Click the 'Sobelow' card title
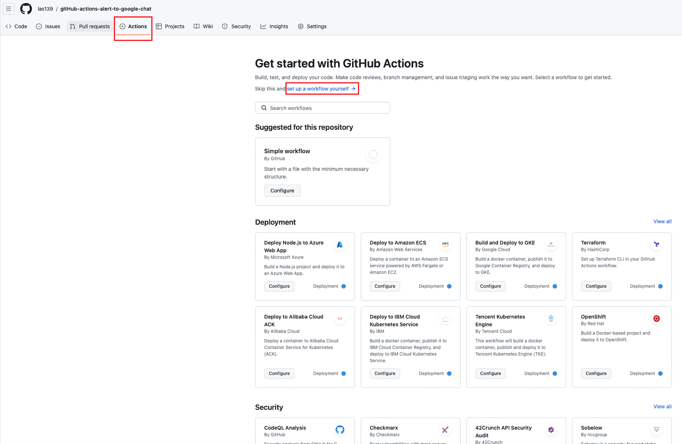The image size is (682, 444). pos(592,428)
